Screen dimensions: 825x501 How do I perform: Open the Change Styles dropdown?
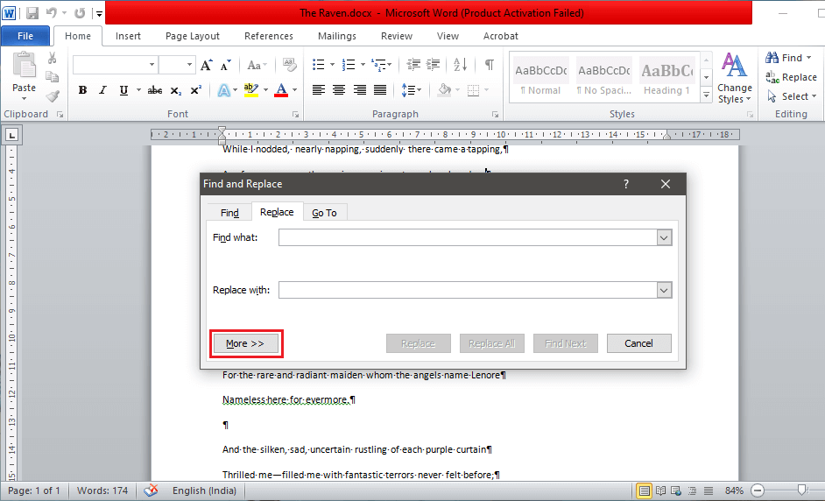pyautogui.click(x=734, y=79)
